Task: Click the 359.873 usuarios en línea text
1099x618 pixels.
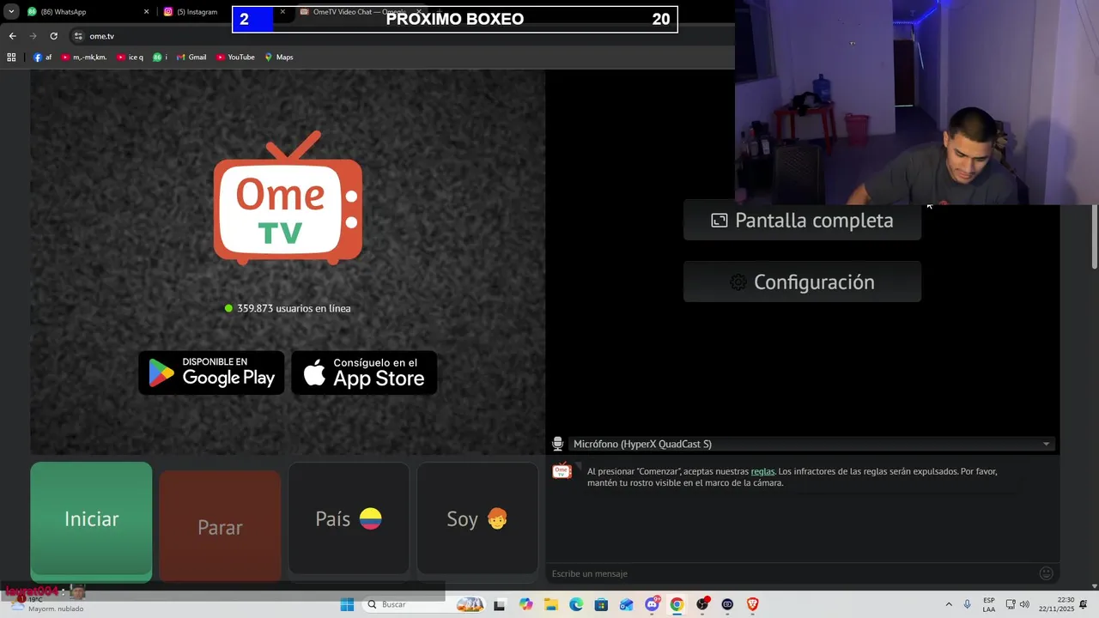Action: 294,308
